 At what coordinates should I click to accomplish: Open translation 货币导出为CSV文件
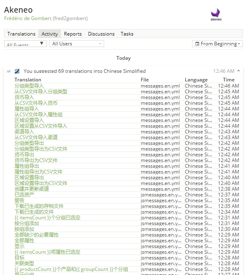tap(36, 160)
